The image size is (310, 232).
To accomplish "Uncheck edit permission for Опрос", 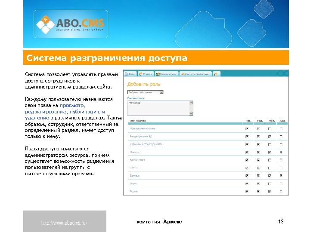I will click(x=258, y=184).
